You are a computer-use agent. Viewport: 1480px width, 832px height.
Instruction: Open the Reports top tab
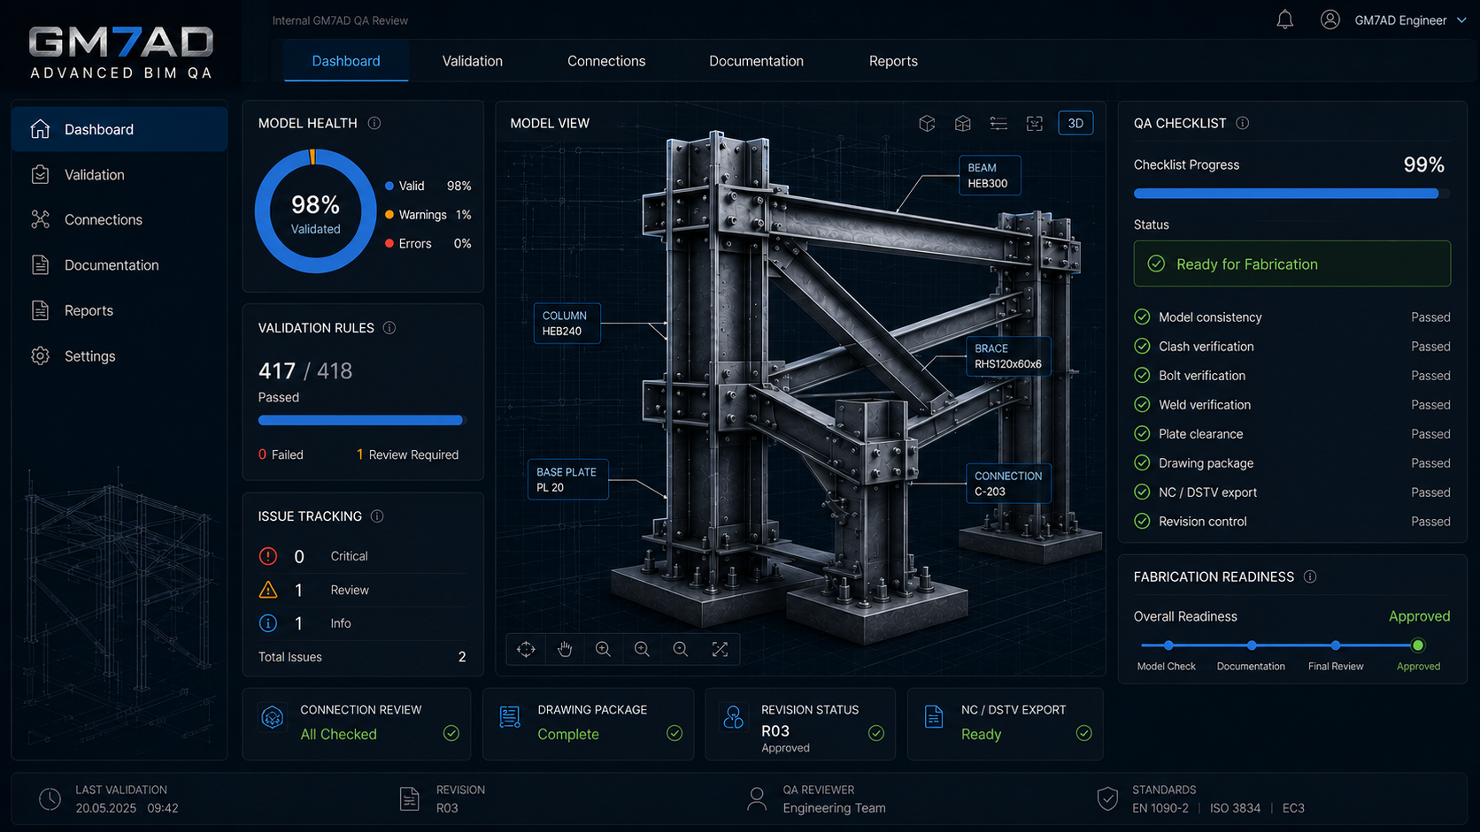point(893,61)
